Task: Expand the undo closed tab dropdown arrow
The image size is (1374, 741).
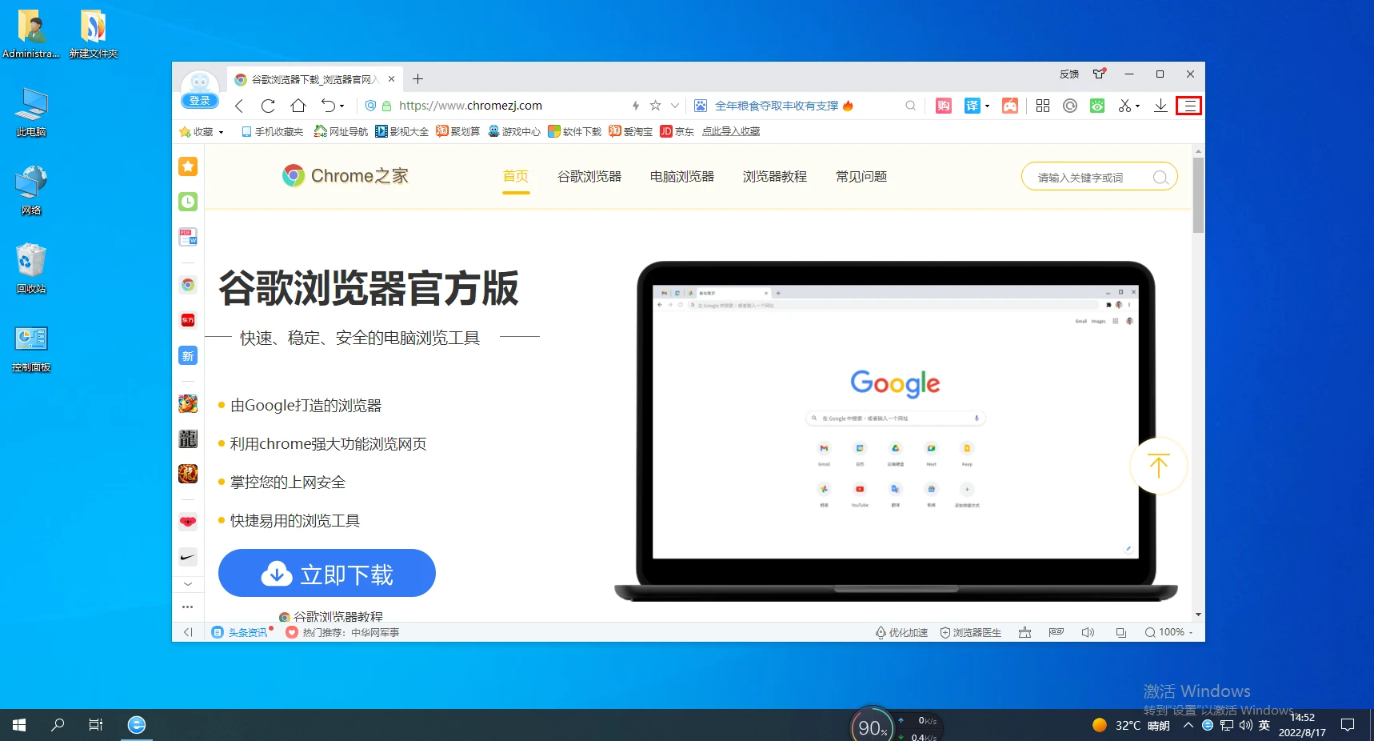Action: tap(342, 106)
